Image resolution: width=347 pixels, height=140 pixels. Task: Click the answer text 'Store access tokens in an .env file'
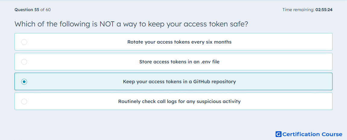coord(179,62)
